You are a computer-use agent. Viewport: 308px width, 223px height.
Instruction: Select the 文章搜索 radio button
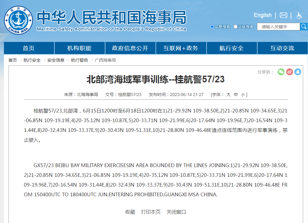(212, 26)
